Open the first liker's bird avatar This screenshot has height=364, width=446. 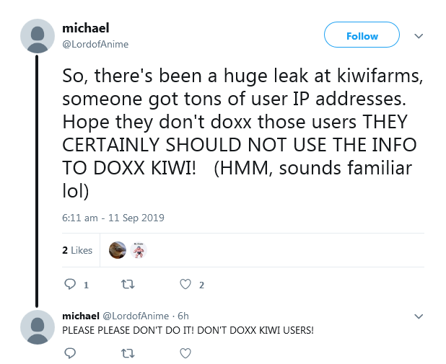[118, 250]
